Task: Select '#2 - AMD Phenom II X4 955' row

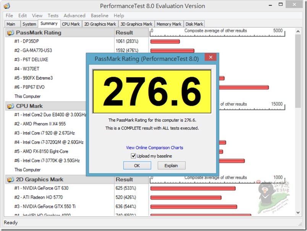Action: (40, 124)
